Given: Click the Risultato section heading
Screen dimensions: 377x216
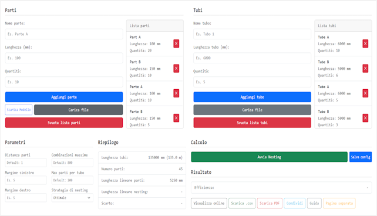Looking at the screenshot, I should coord(201,172).
